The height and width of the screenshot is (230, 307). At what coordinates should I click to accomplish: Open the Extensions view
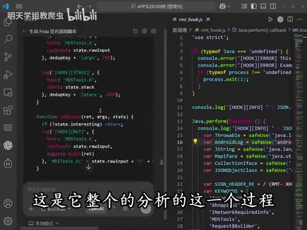8,111
